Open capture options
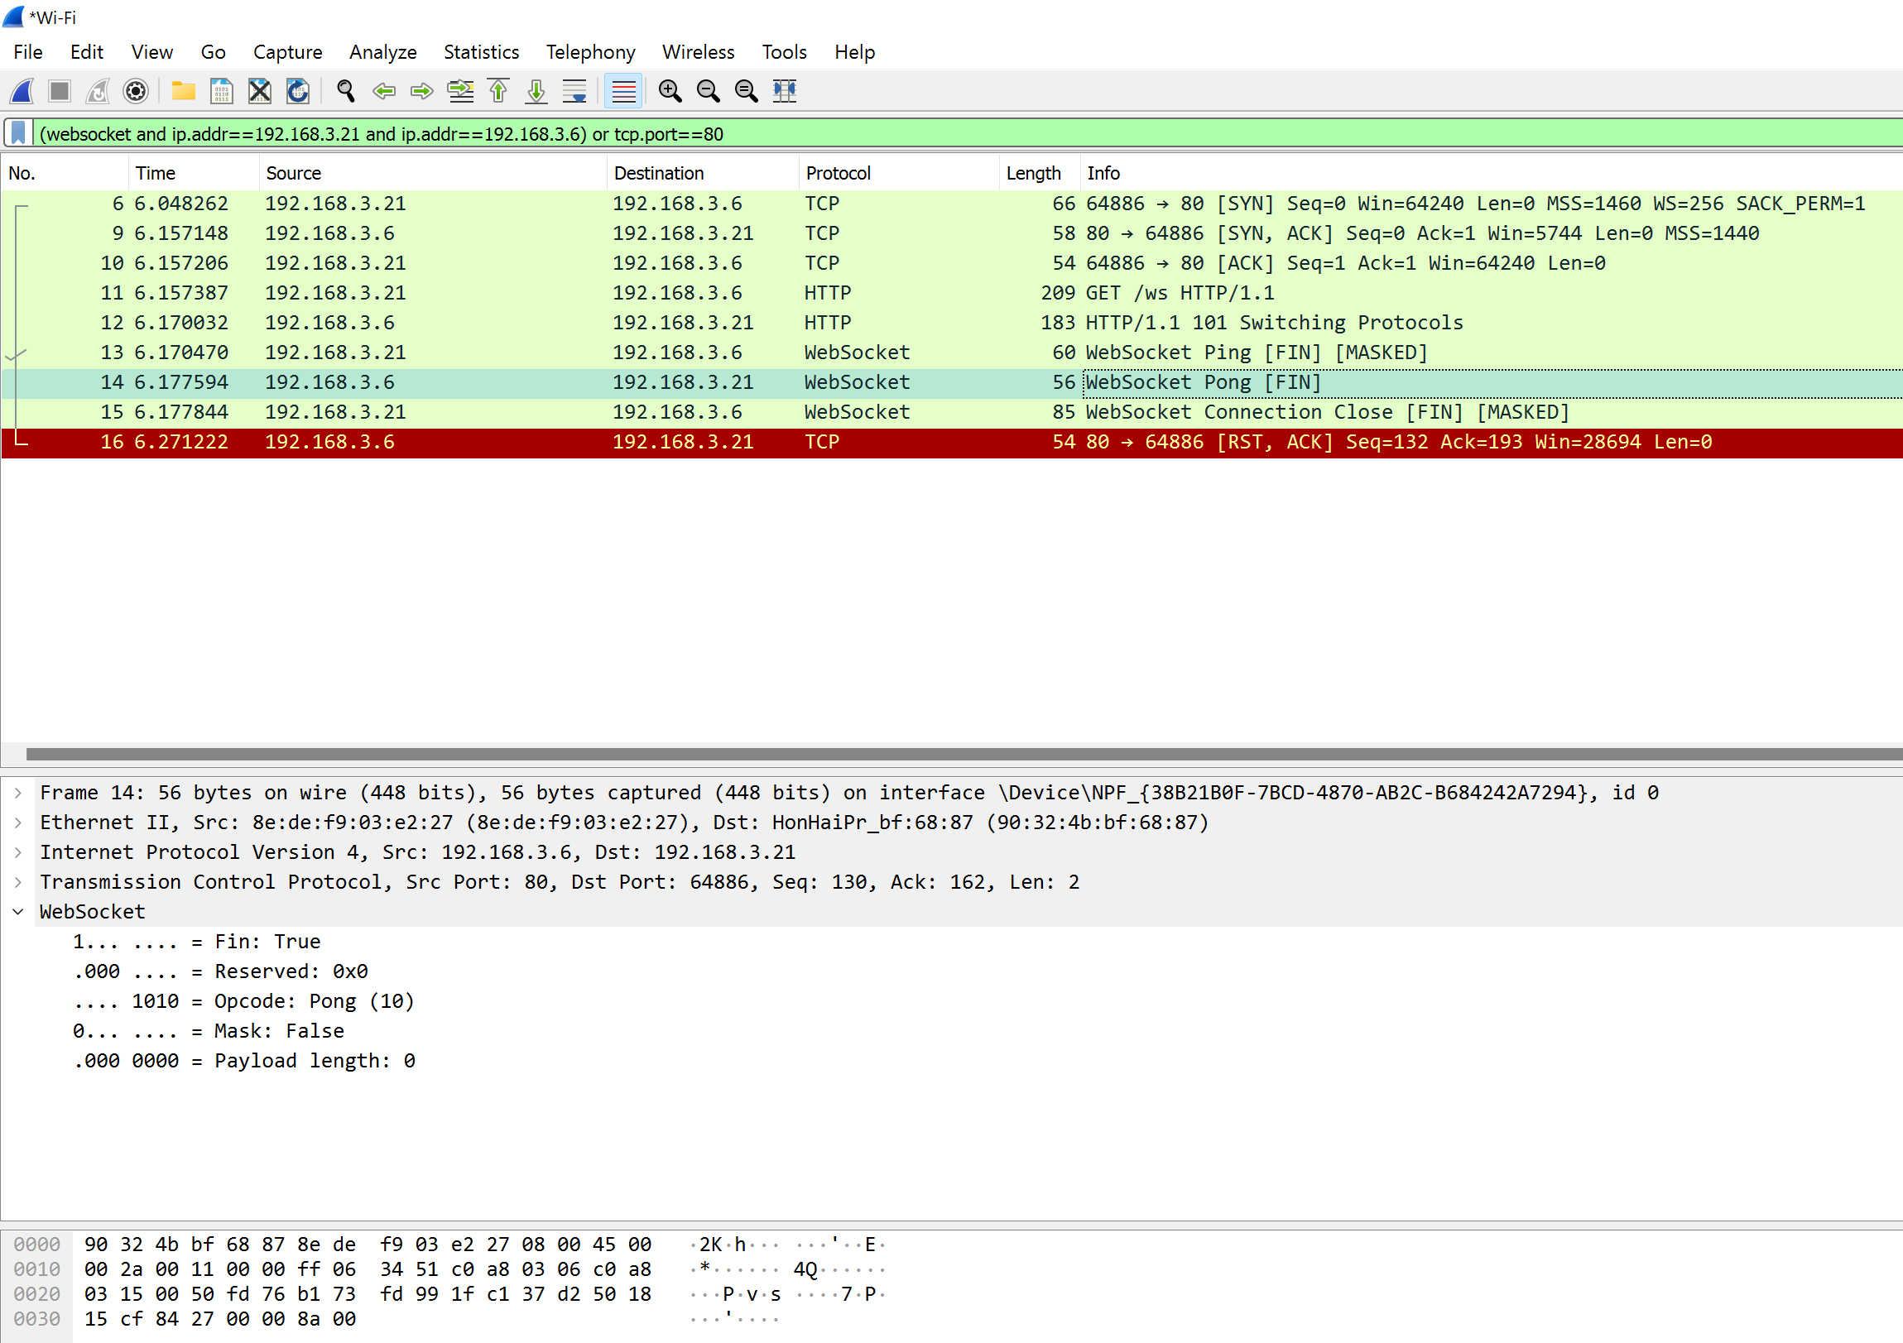Screen dimensions: 1903x1343 135,91
